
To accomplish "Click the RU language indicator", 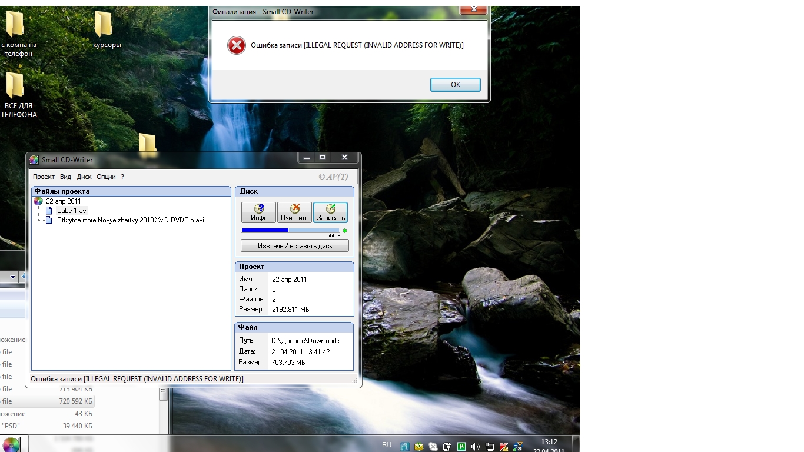I will point(387,445).
